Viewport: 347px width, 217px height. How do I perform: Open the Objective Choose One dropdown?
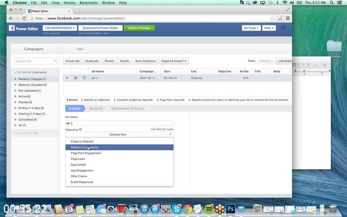pyautogui.click(x=119, y=135)
